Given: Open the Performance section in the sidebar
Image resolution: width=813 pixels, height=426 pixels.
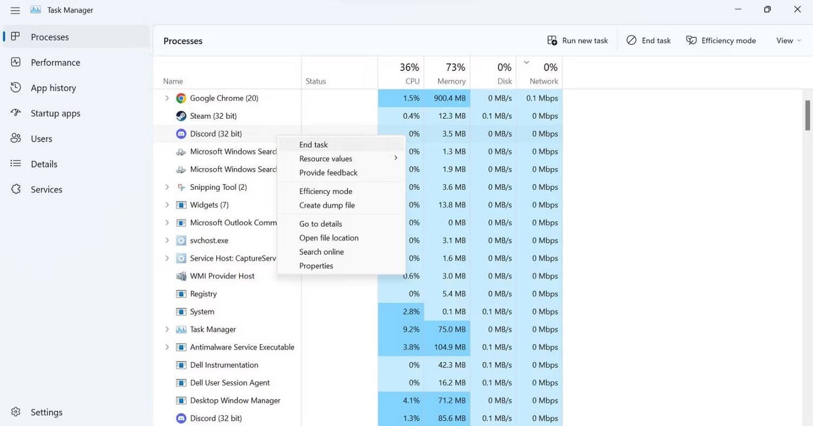Looking at the screenshot, I should click(55, 62).
